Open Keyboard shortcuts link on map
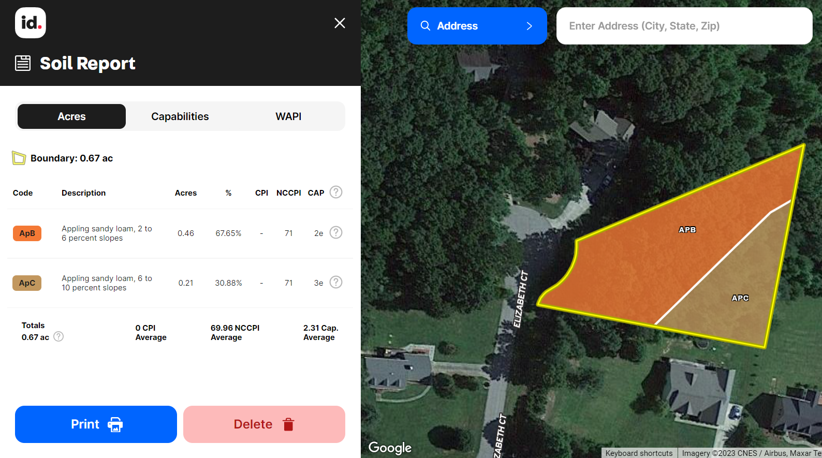 [639, 453]
